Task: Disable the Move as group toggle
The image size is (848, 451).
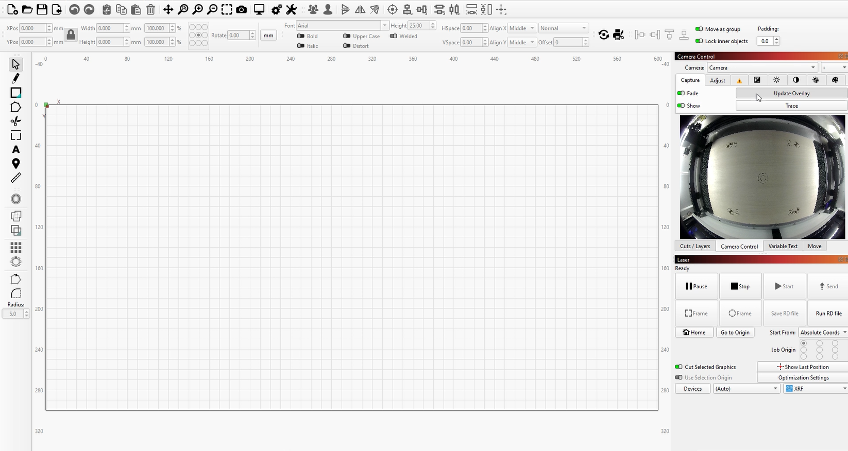Action: 699,29
